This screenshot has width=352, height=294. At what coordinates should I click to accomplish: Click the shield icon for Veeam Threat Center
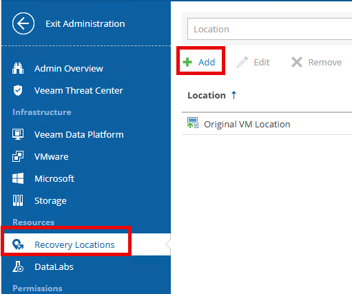[18, 90]
